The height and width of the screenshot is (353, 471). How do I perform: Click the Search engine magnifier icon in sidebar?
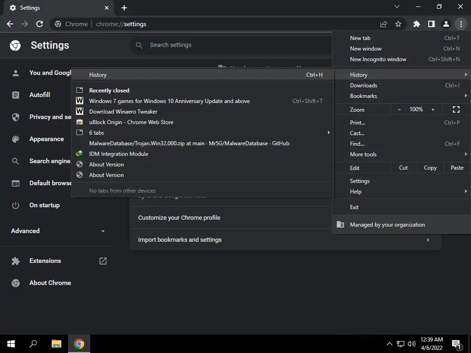pyautogui.click(x=15, y=161)
